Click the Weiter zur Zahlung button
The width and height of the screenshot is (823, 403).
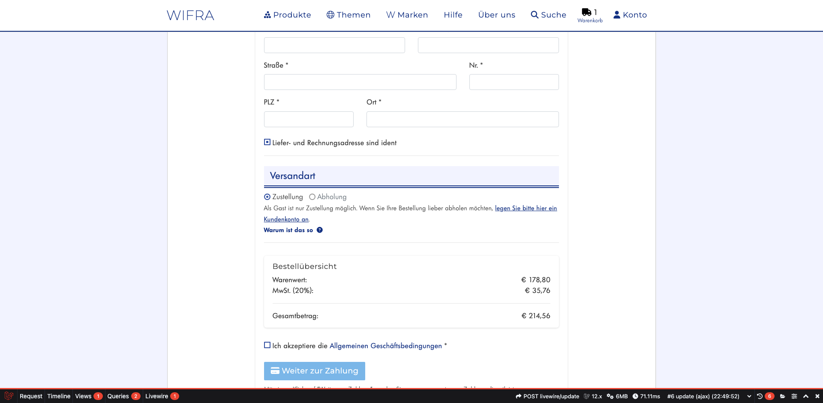click(x=314, y=371)
